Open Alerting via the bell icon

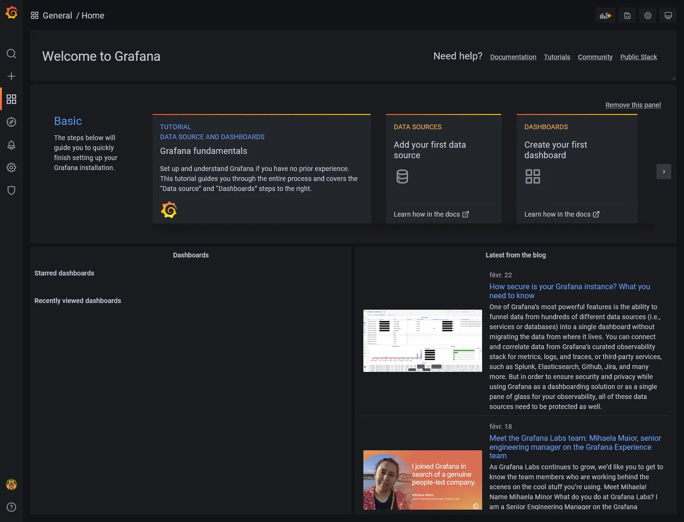pyautogui.click(x=11, y=145)
